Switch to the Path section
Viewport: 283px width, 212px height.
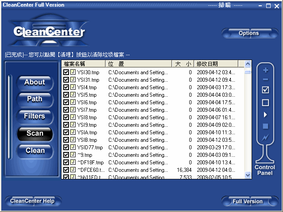pos(34,99)
